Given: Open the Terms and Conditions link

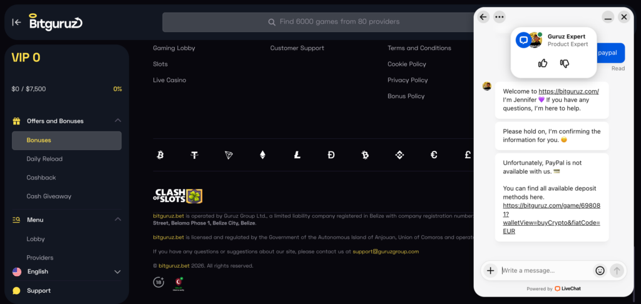Looking at the screenshot, I should pos(419,48).
